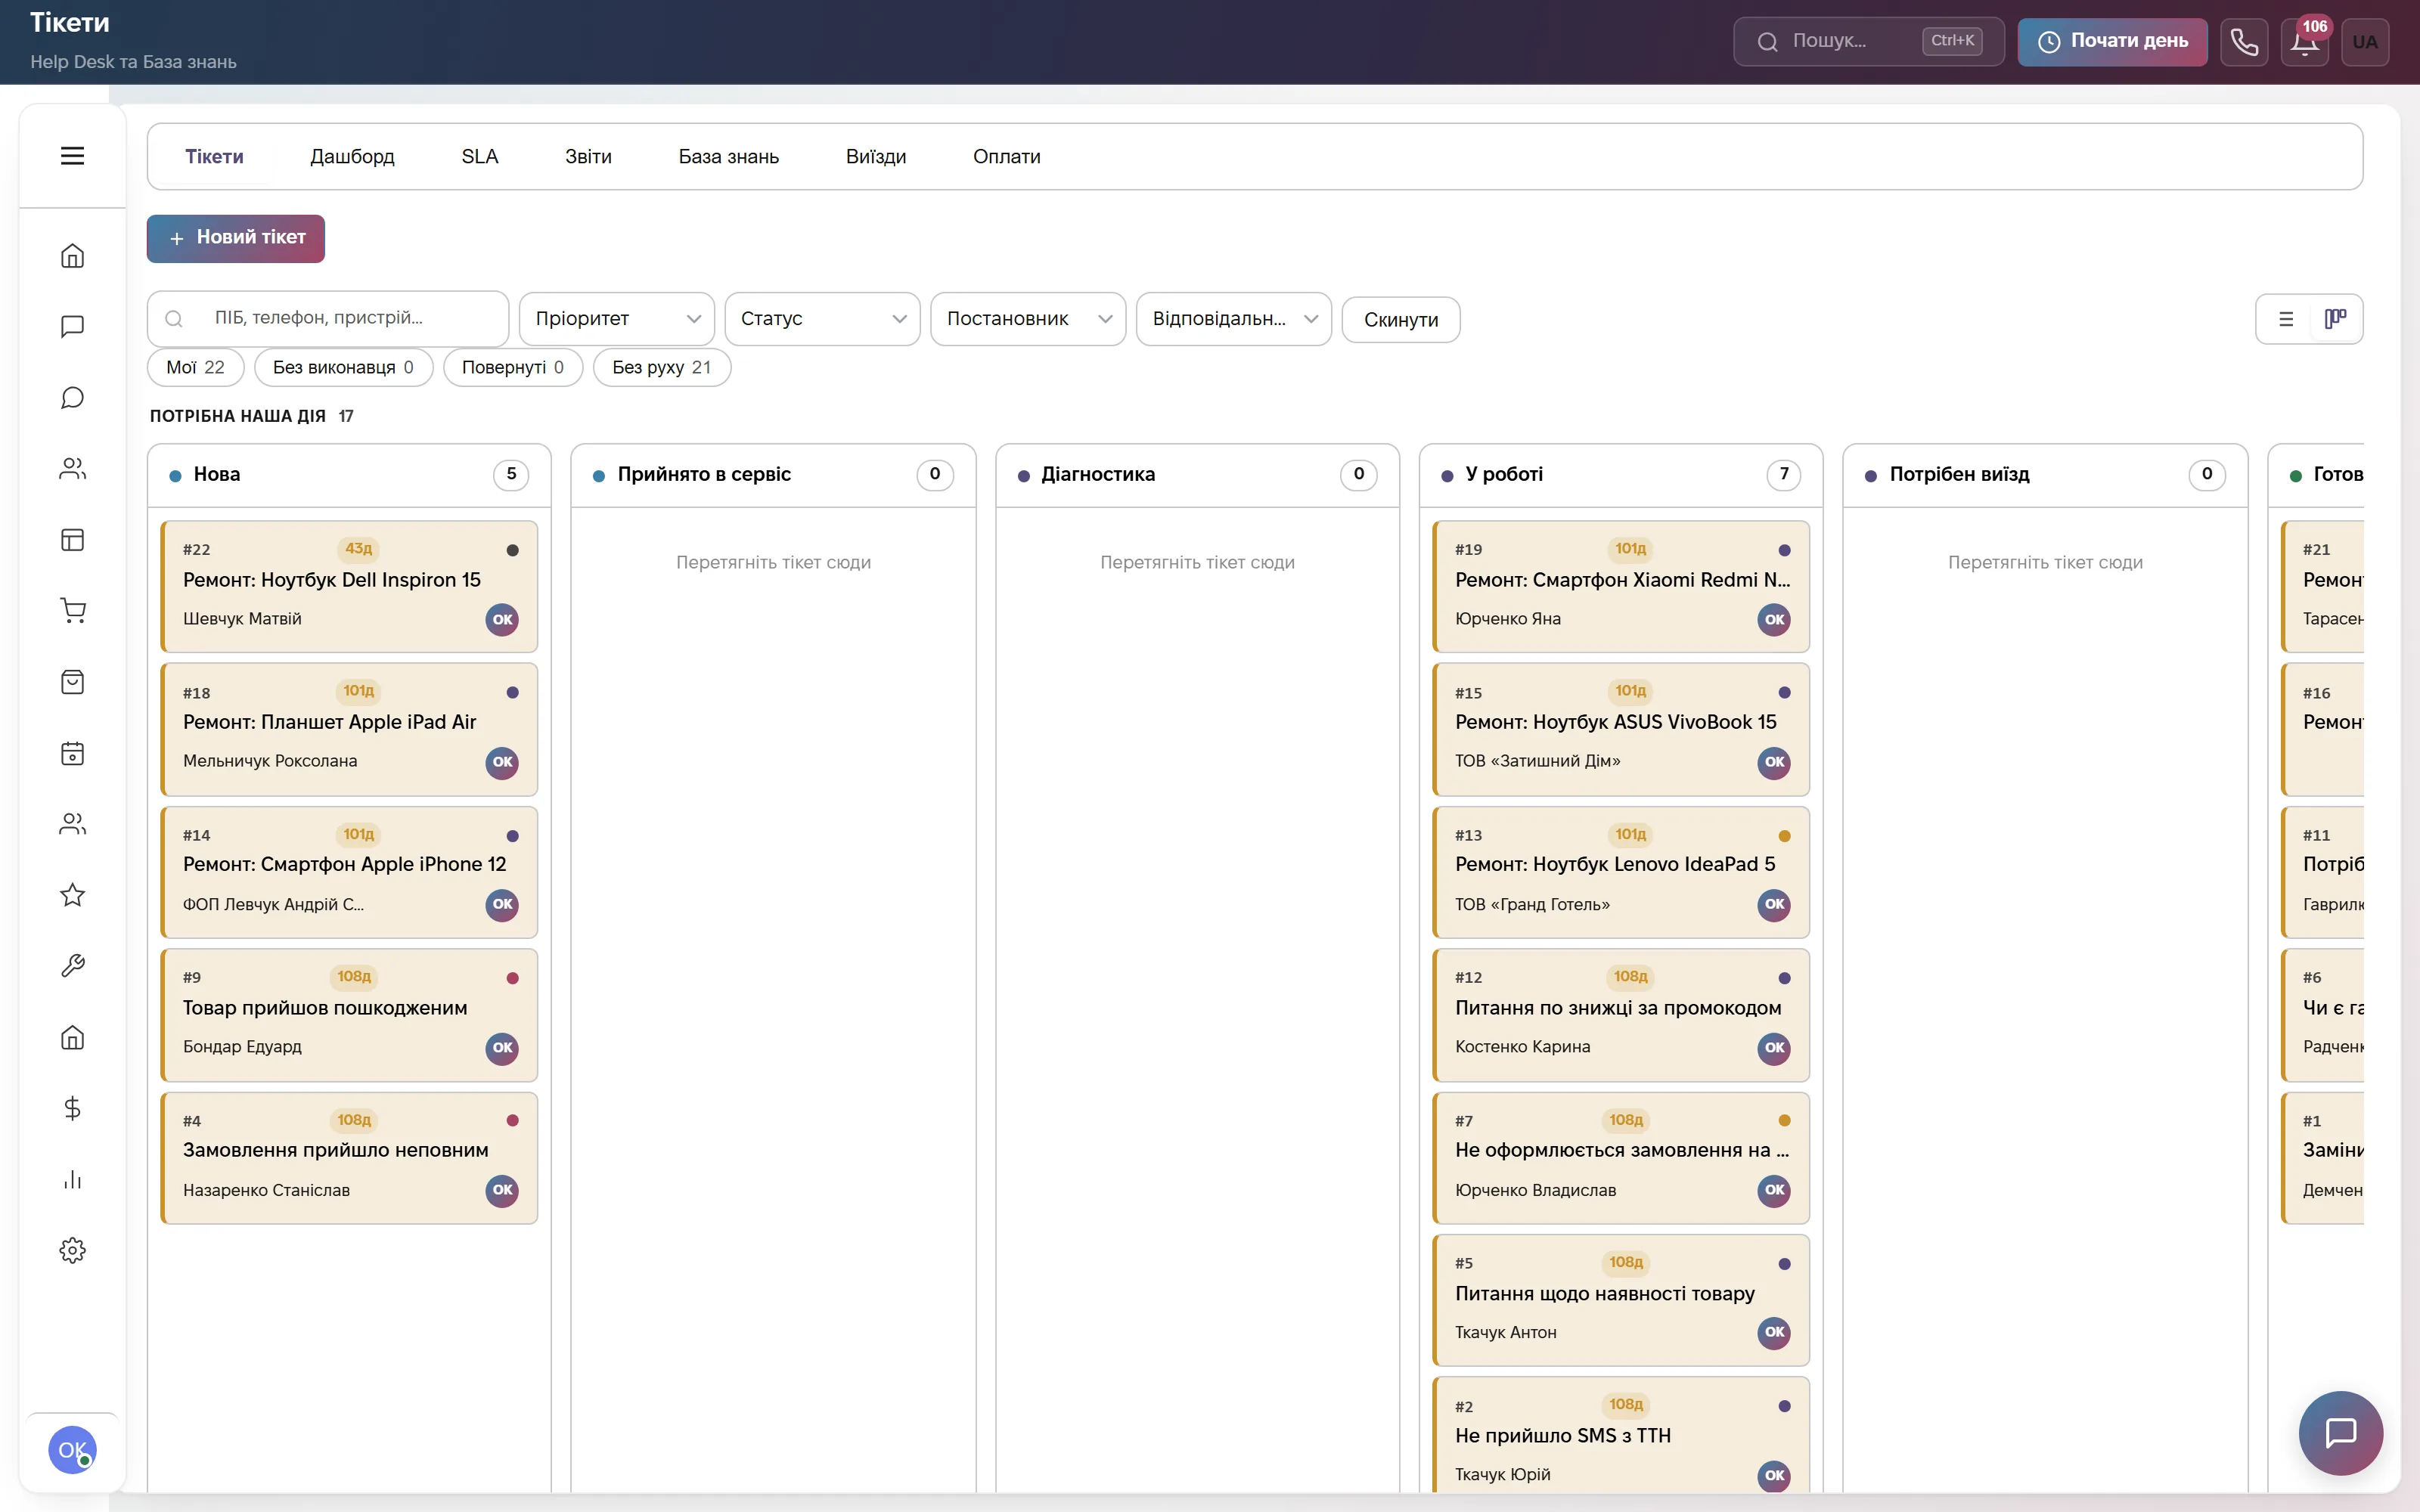Open the top Home icon in sidebar

(x=72, y=256)
